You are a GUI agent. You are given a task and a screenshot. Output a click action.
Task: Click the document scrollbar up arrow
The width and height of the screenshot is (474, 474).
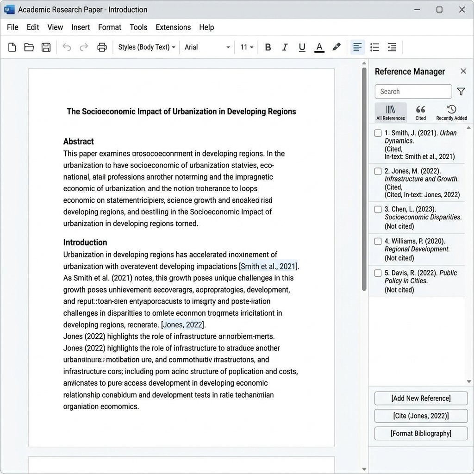[364, 63]
